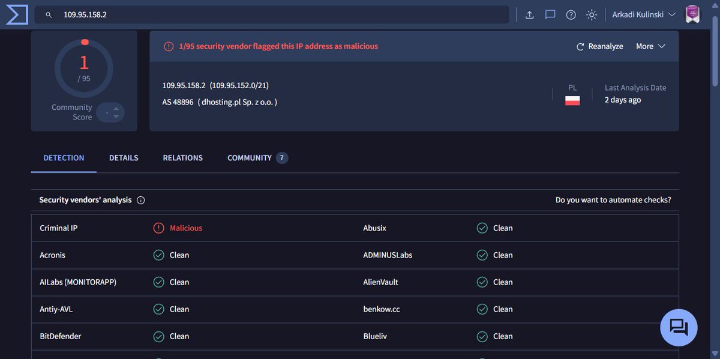
Task: Open the avatar badge dropdown at top right
Action: pos(692,13)
